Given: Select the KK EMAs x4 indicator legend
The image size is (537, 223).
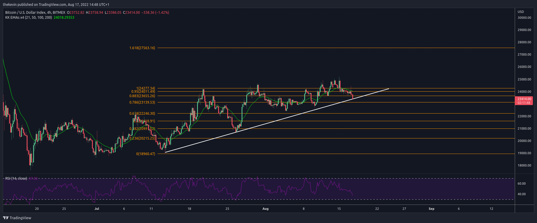Looking at the screenshot, I should 29,18.
